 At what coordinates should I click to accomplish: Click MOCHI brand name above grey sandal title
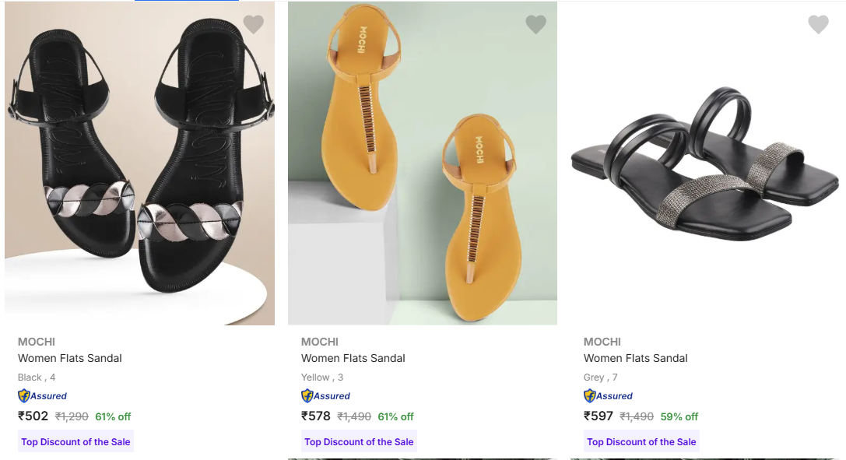tap(602, 342)
